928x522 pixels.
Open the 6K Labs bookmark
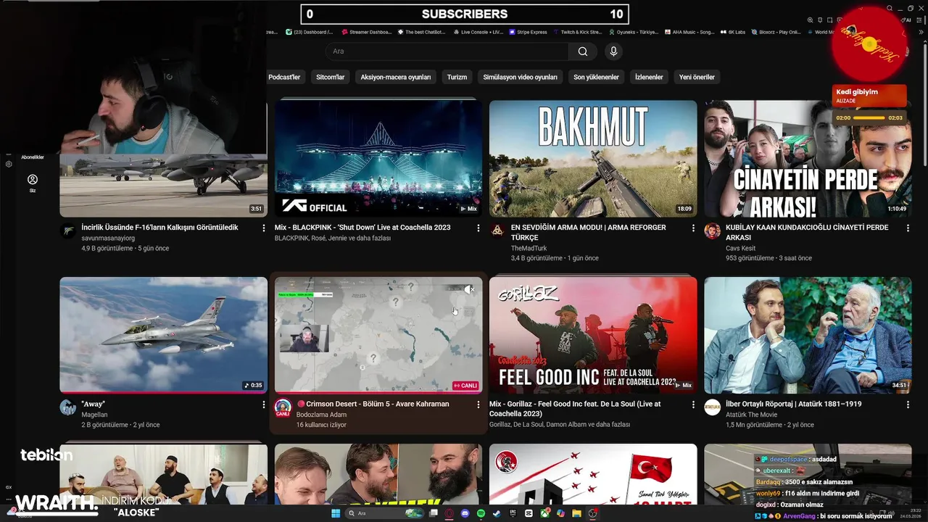pos(732,32)
